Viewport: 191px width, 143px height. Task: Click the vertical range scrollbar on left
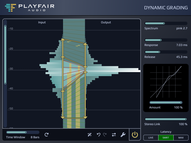coord(5,54)
